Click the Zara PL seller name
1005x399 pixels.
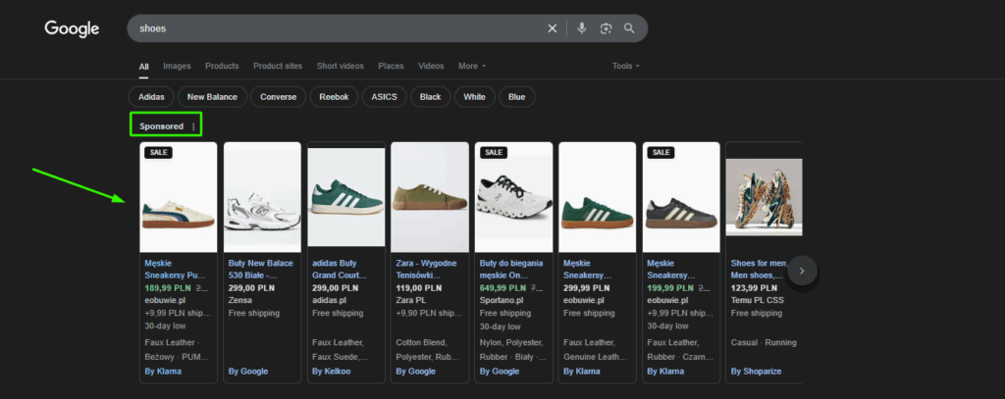click(x=411, y=300)
